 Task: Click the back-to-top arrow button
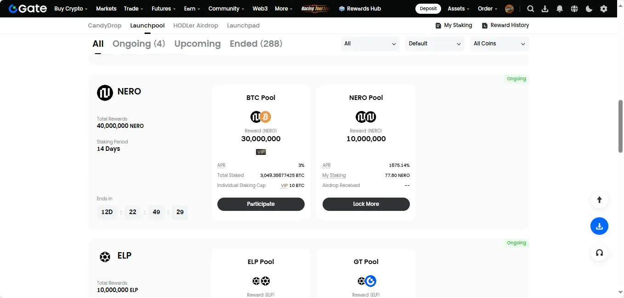[599, 199]
